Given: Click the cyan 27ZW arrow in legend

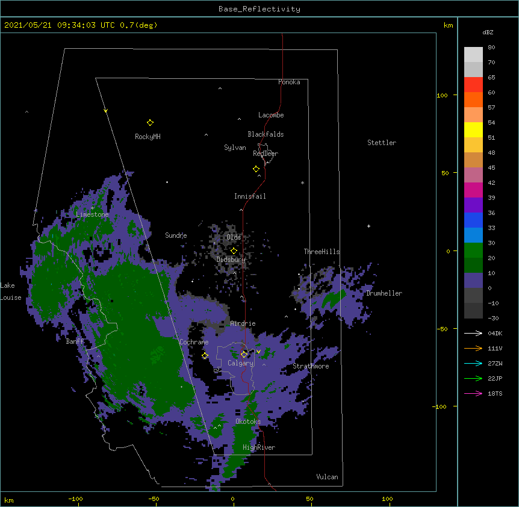Looking at the screenshot, I should (473, 363).
